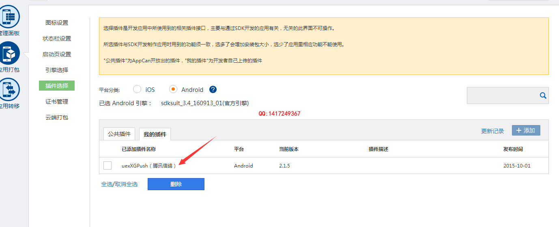Click the 全选/取消全选 link

(x=119, y=184)
